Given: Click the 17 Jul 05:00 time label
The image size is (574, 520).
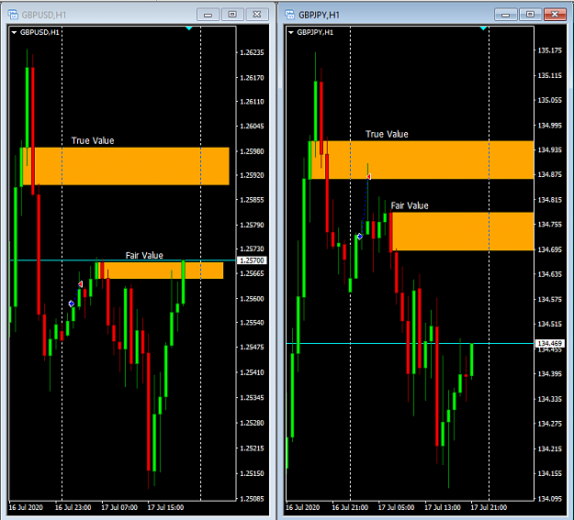Looking at the screenshot, I should [x=396, y=507].
